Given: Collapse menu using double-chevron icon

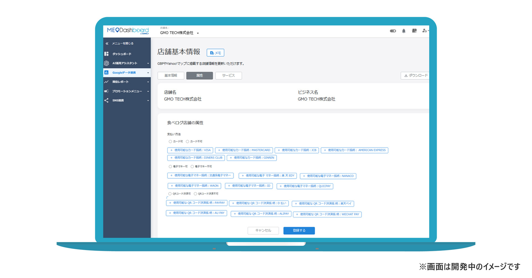Looking at the screenshot, I should point(107,43).
